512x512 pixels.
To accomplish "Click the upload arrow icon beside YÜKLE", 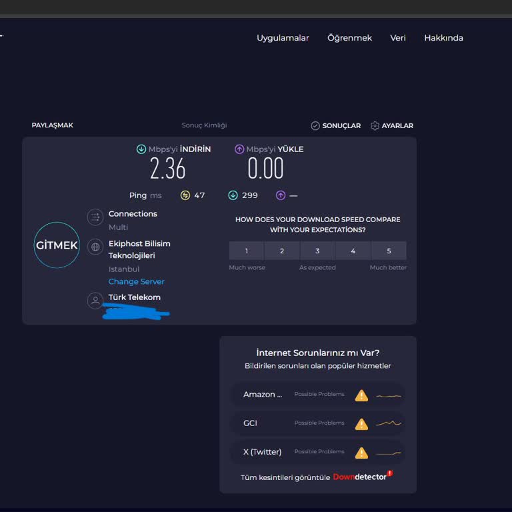I will (239, 149).
